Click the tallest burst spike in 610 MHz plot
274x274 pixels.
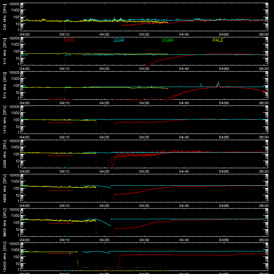point(218,84)
